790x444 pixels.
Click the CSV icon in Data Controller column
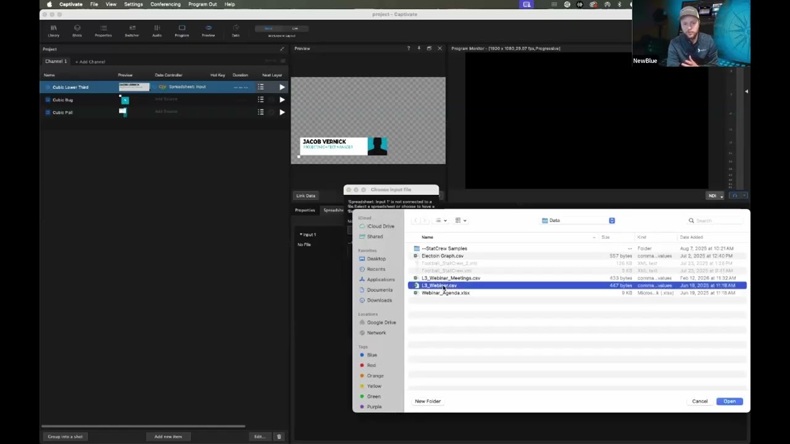click(162, 87)
